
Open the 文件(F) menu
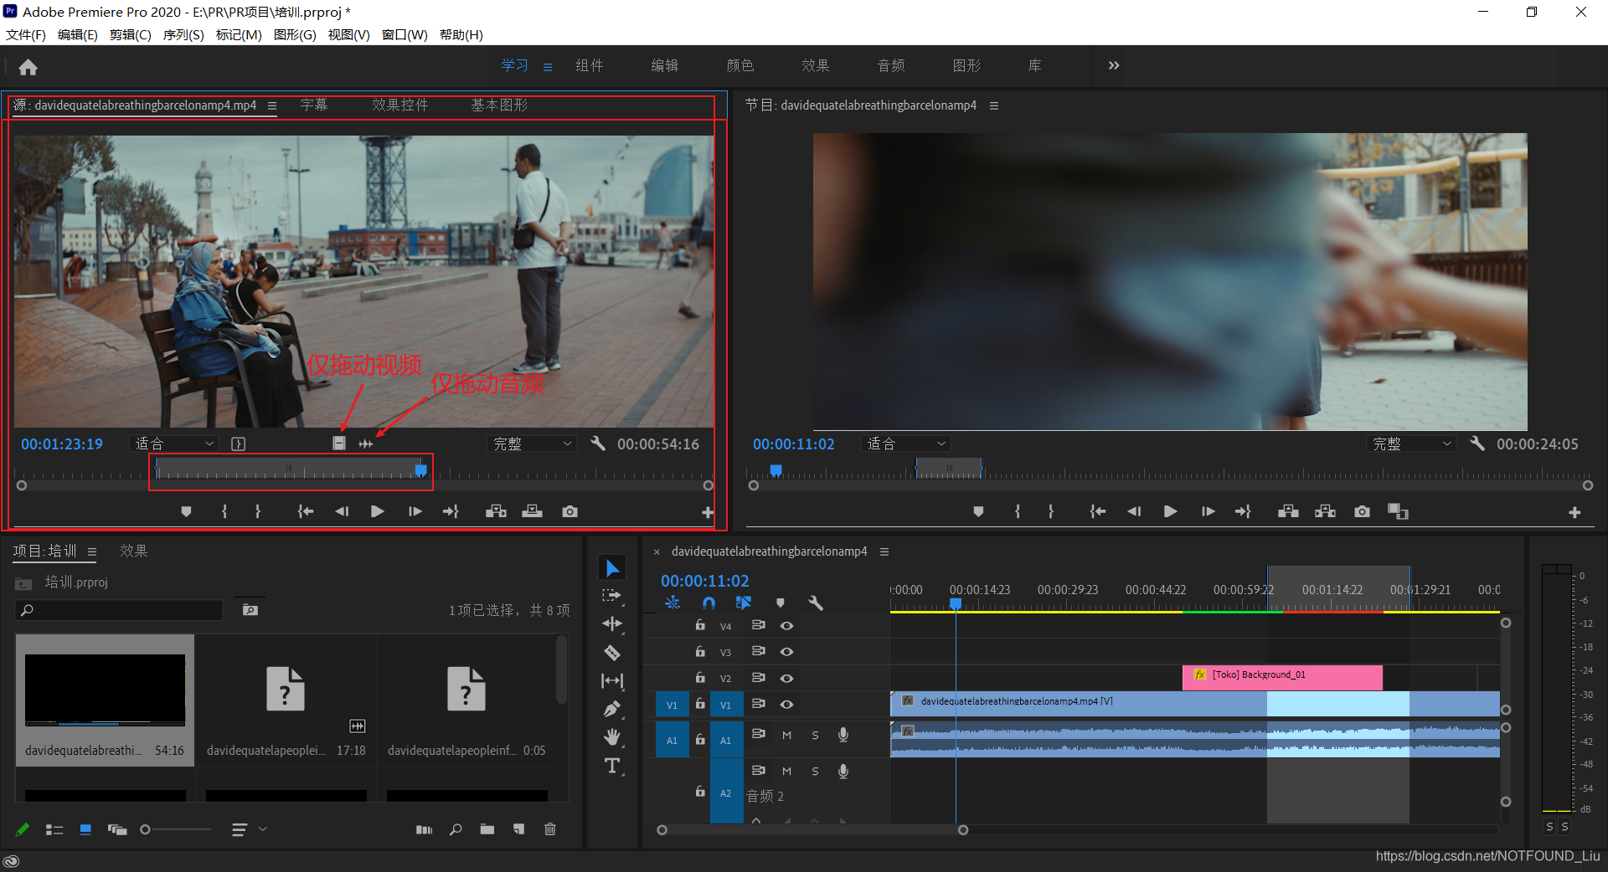26,35
